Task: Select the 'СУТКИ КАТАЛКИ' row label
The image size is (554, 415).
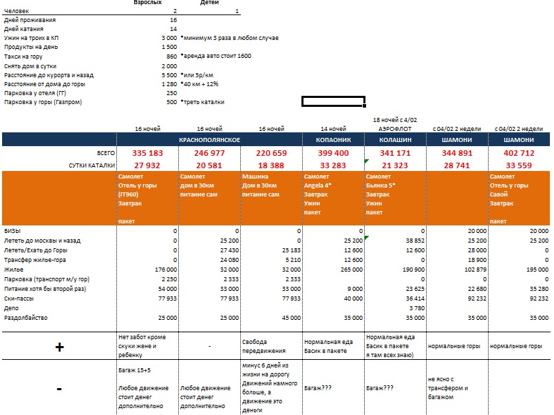Action: tap(92, 165)
